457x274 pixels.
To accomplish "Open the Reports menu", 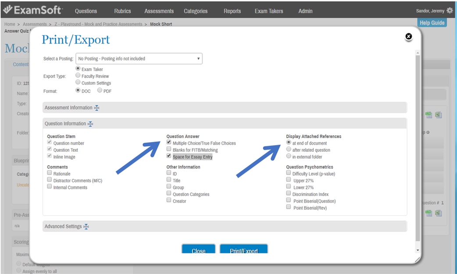I will (232, 11).
